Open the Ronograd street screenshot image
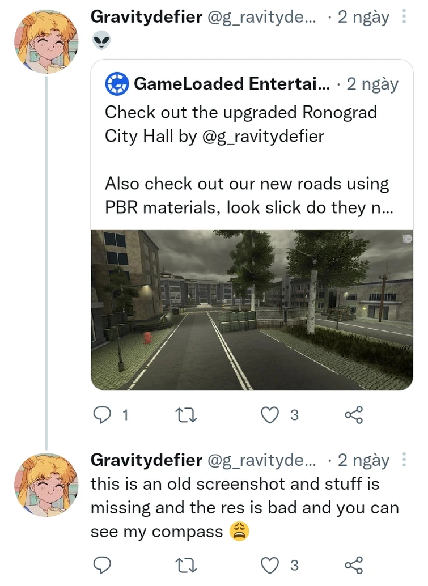Image resolution: width=428 pixels, height=586 pixels. pyautogui.click(x=252, y=309)
